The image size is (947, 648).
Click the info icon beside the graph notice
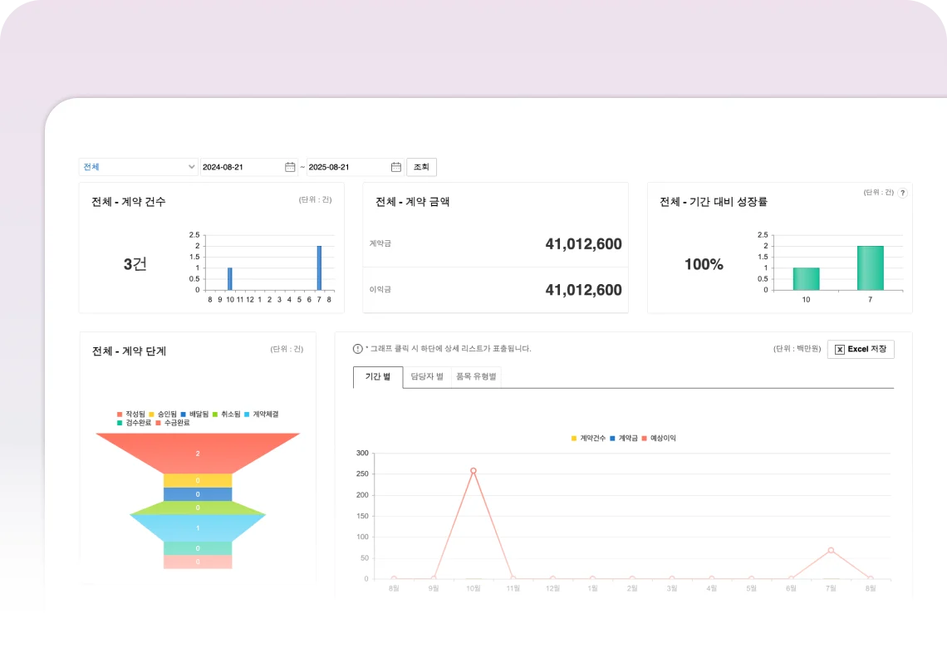(x=358, y=349)
